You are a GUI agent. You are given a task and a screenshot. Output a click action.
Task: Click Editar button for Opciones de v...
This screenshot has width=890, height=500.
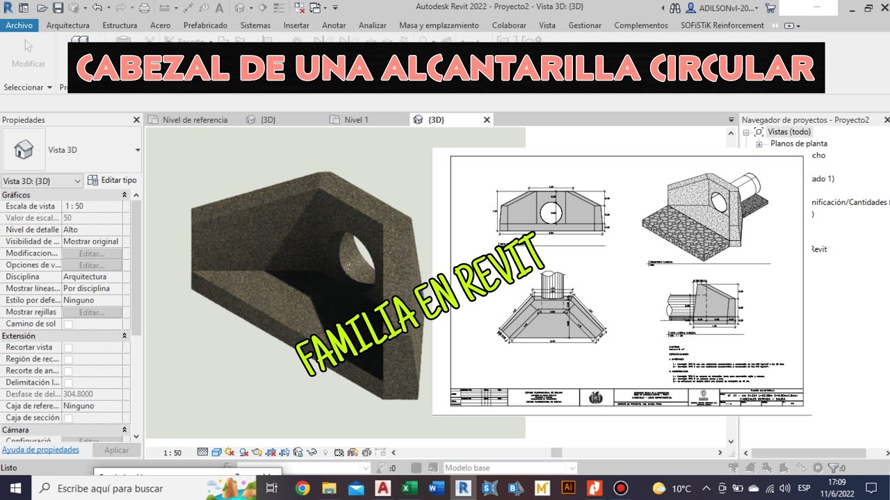point(92,265)
